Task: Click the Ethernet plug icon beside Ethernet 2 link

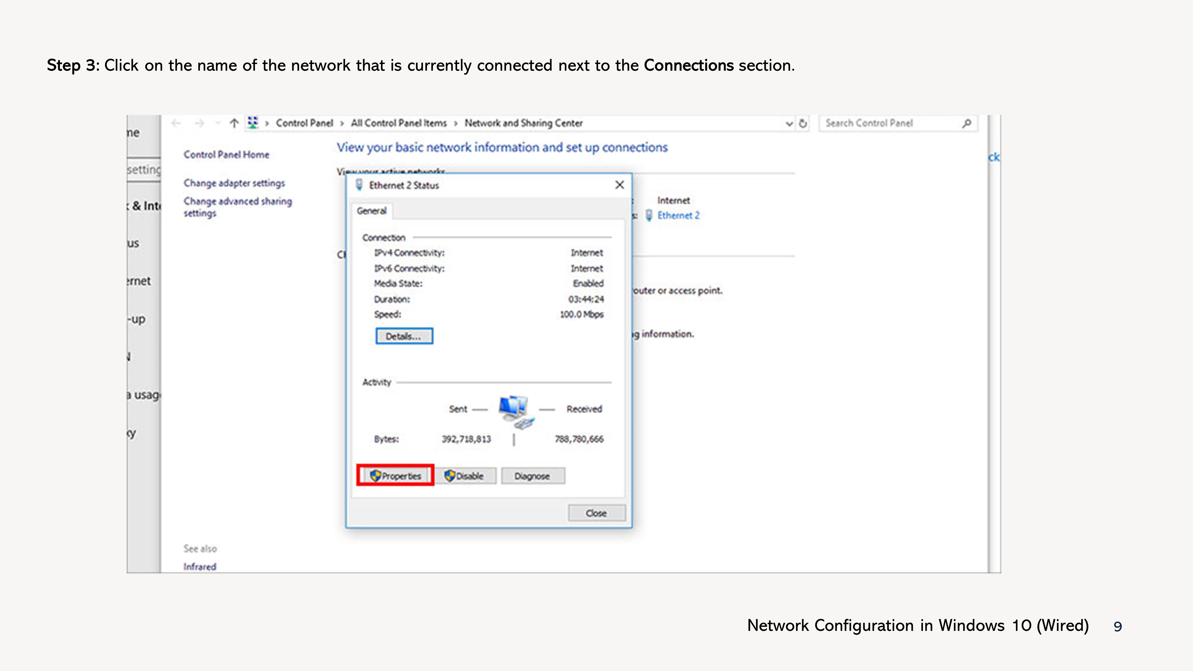Action: click(649, 215)
